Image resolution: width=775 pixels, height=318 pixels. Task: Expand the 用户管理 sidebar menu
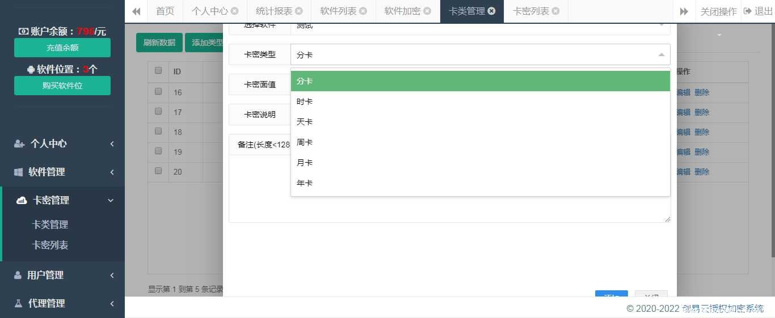(62, 275)
